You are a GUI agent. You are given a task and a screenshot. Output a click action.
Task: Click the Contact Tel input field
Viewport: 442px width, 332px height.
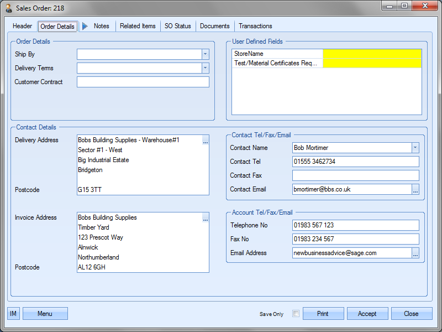355,162
